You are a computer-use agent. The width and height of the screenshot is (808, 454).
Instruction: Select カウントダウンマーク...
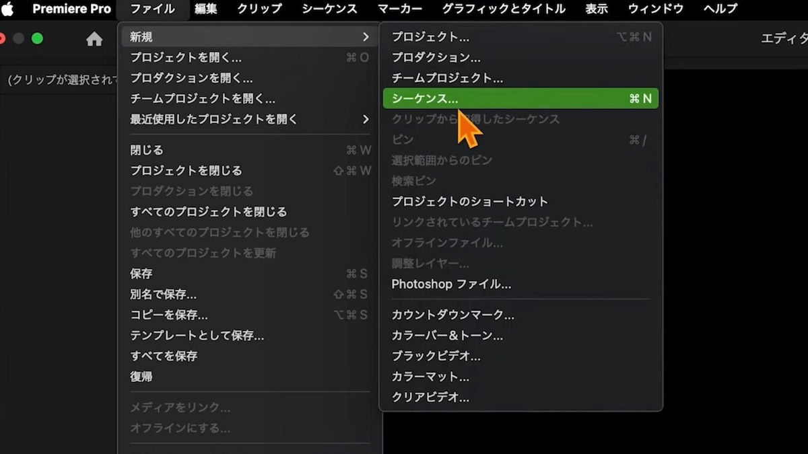click(x=521, y=315)
